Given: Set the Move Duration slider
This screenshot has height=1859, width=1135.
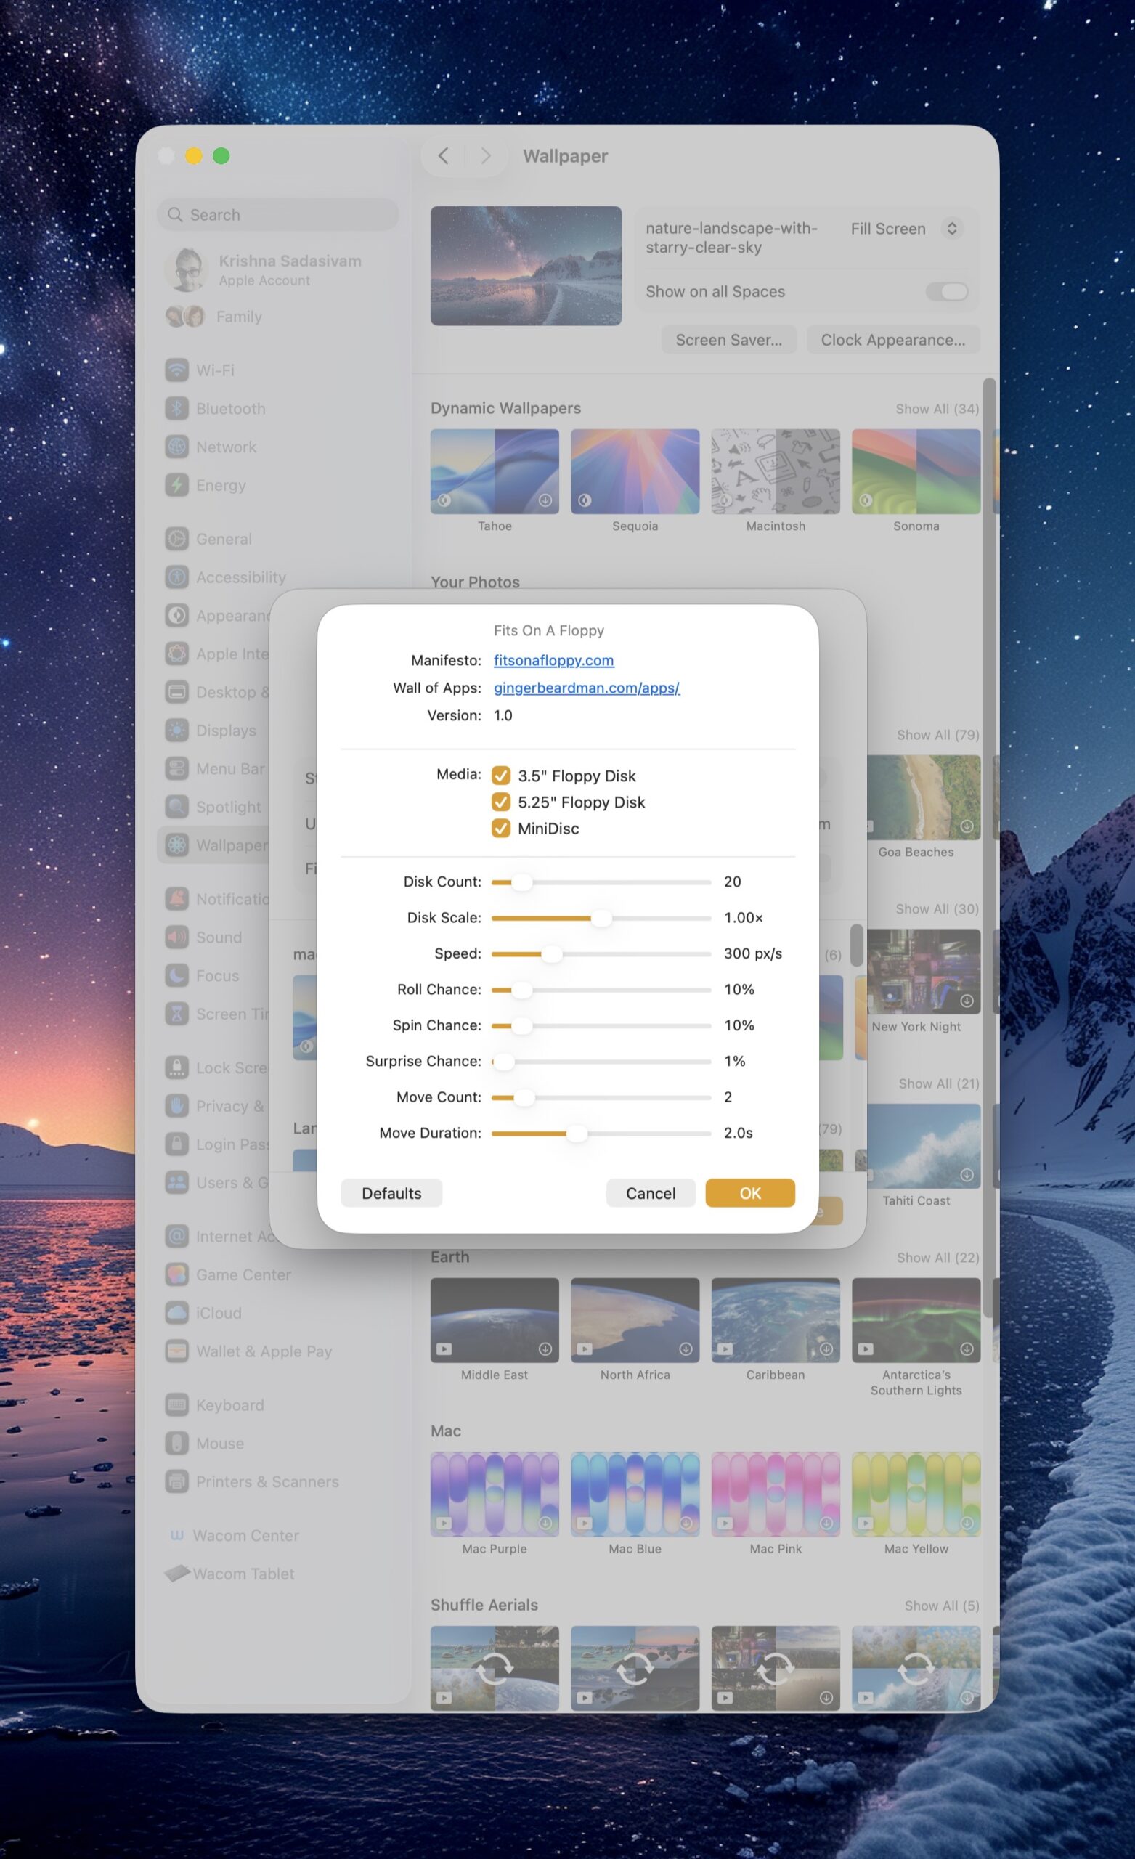Looking at the screenshot, I should click(601, 1134).
